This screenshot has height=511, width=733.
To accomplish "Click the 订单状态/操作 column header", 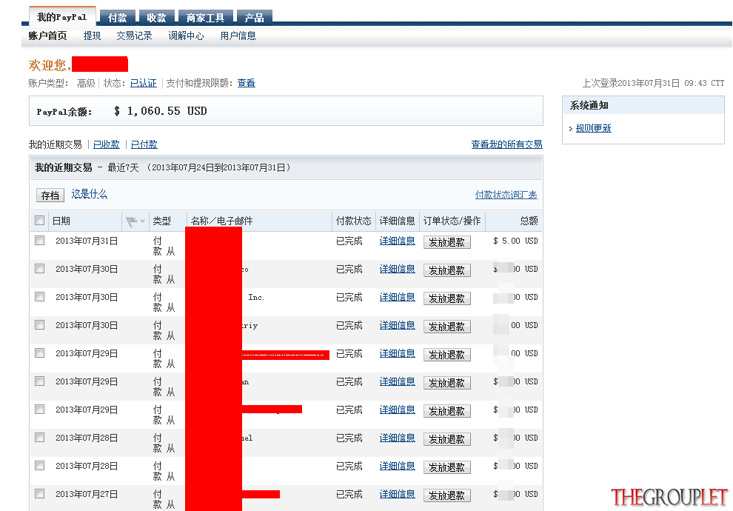I will (x=452, y=221).
